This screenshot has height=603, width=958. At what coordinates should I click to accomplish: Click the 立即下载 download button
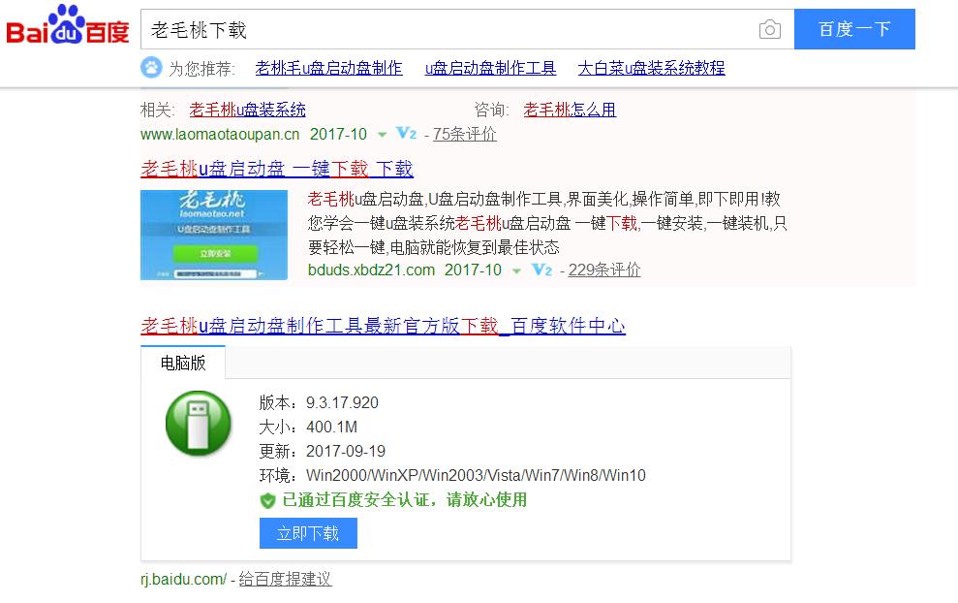pyautogui.click(x=308, y=533)
